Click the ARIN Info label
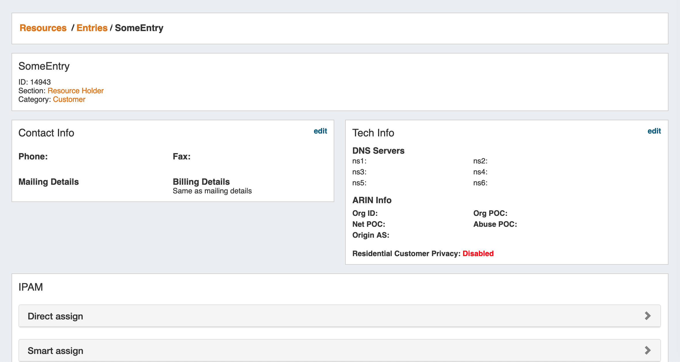 372,200
